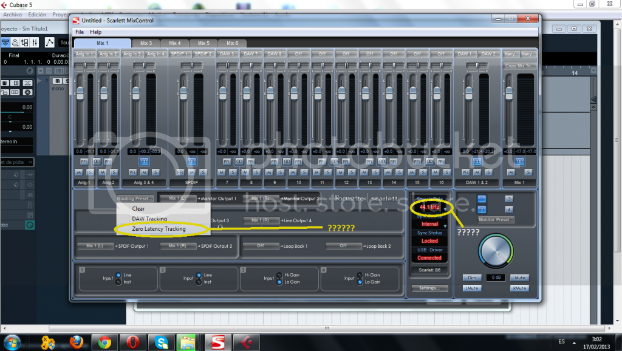Switch to Scarlett MixControl taskbar icon

point(218,342)
